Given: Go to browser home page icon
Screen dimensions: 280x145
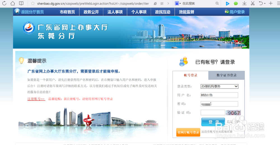Looking at the screenshot, I should 13,3.
